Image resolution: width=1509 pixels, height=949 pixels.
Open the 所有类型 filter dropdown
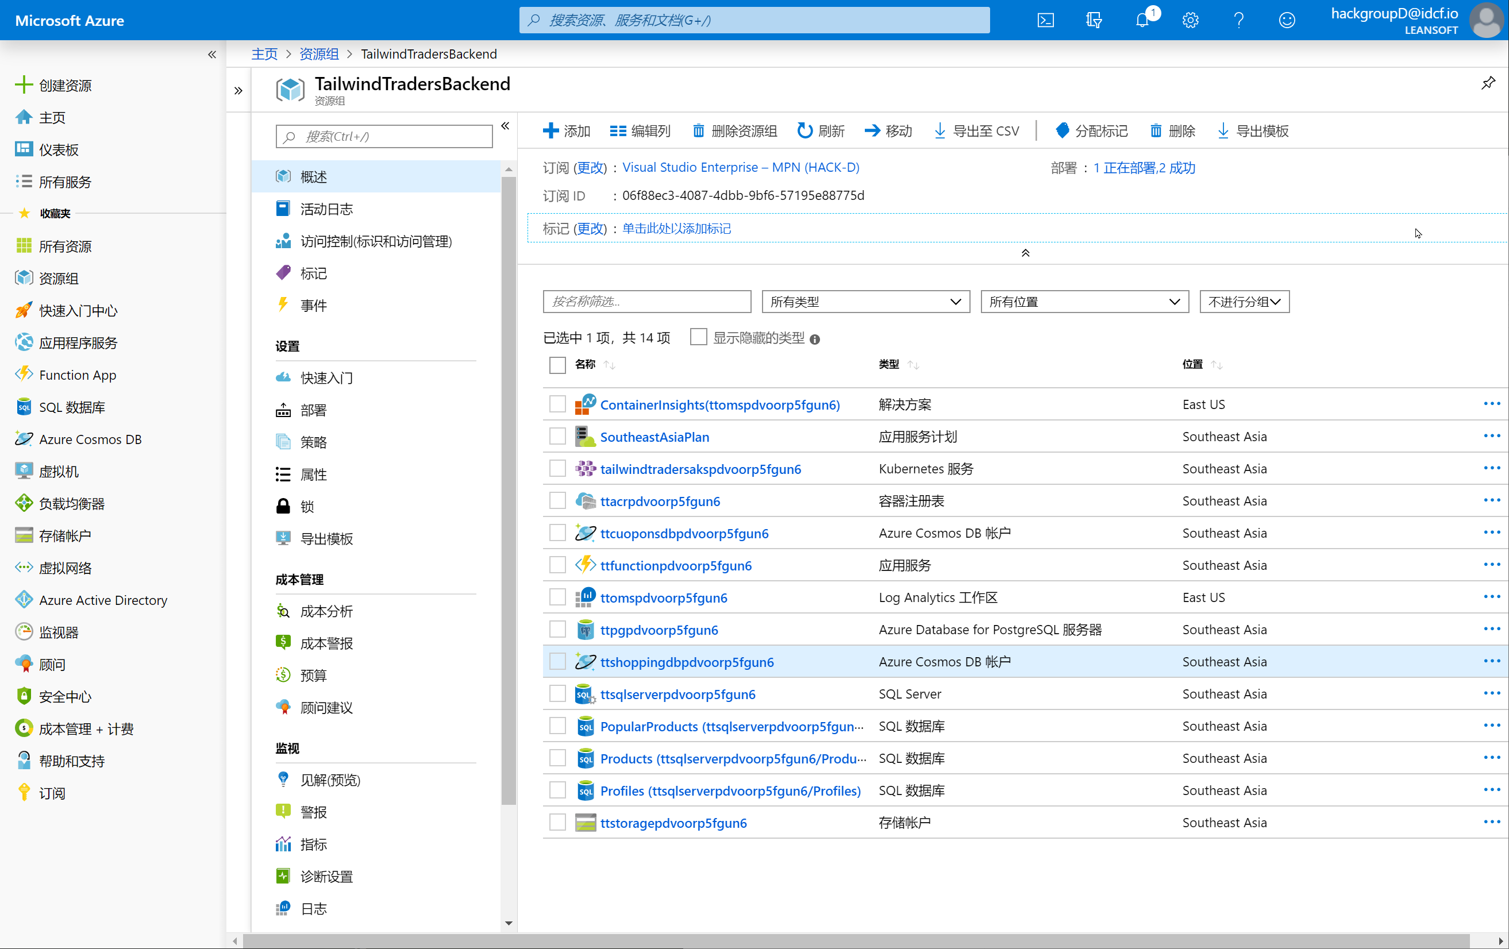[x=865, y=301]
